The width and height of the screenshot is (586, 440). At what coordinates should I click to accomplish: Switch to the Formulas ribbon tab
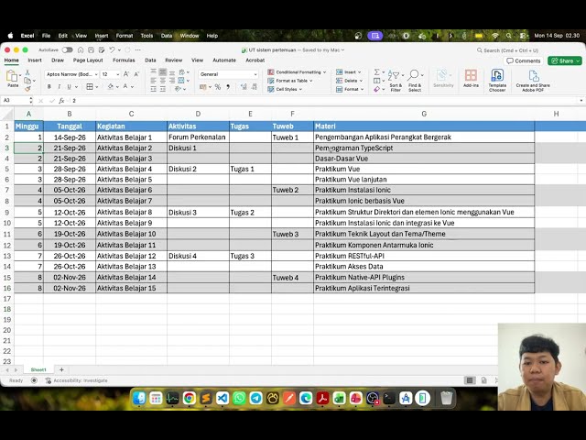point(124,60)
